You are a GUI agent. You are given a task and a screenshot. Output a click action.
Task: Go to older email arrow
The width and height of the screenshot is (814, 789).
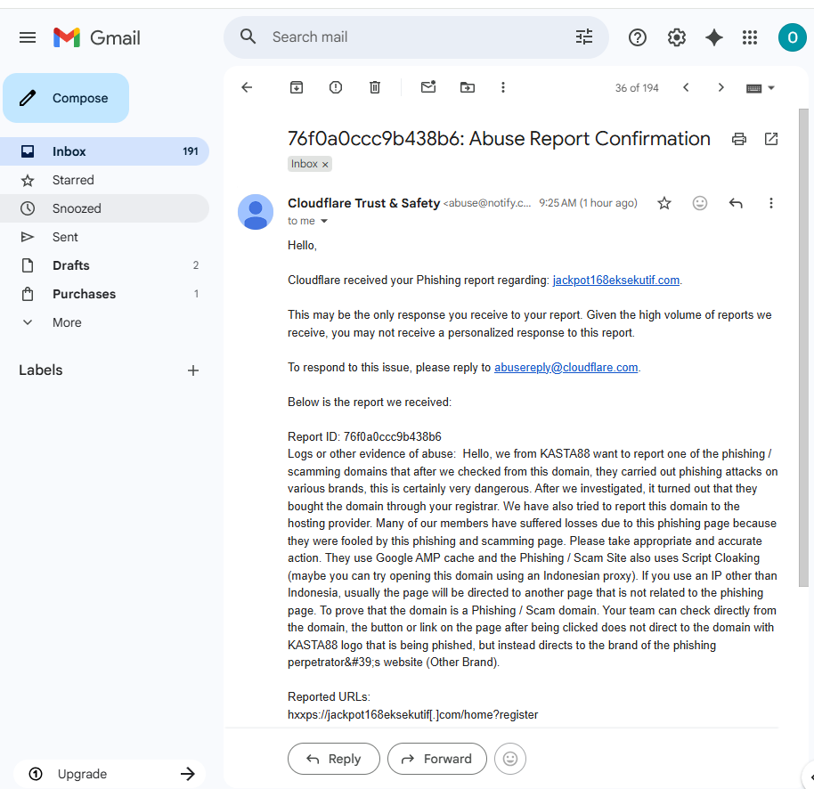click(720, 87)
